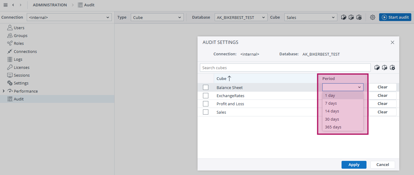
Task: Choose the 365 days option
Action: pyautogui.click(x=333, y=127)
